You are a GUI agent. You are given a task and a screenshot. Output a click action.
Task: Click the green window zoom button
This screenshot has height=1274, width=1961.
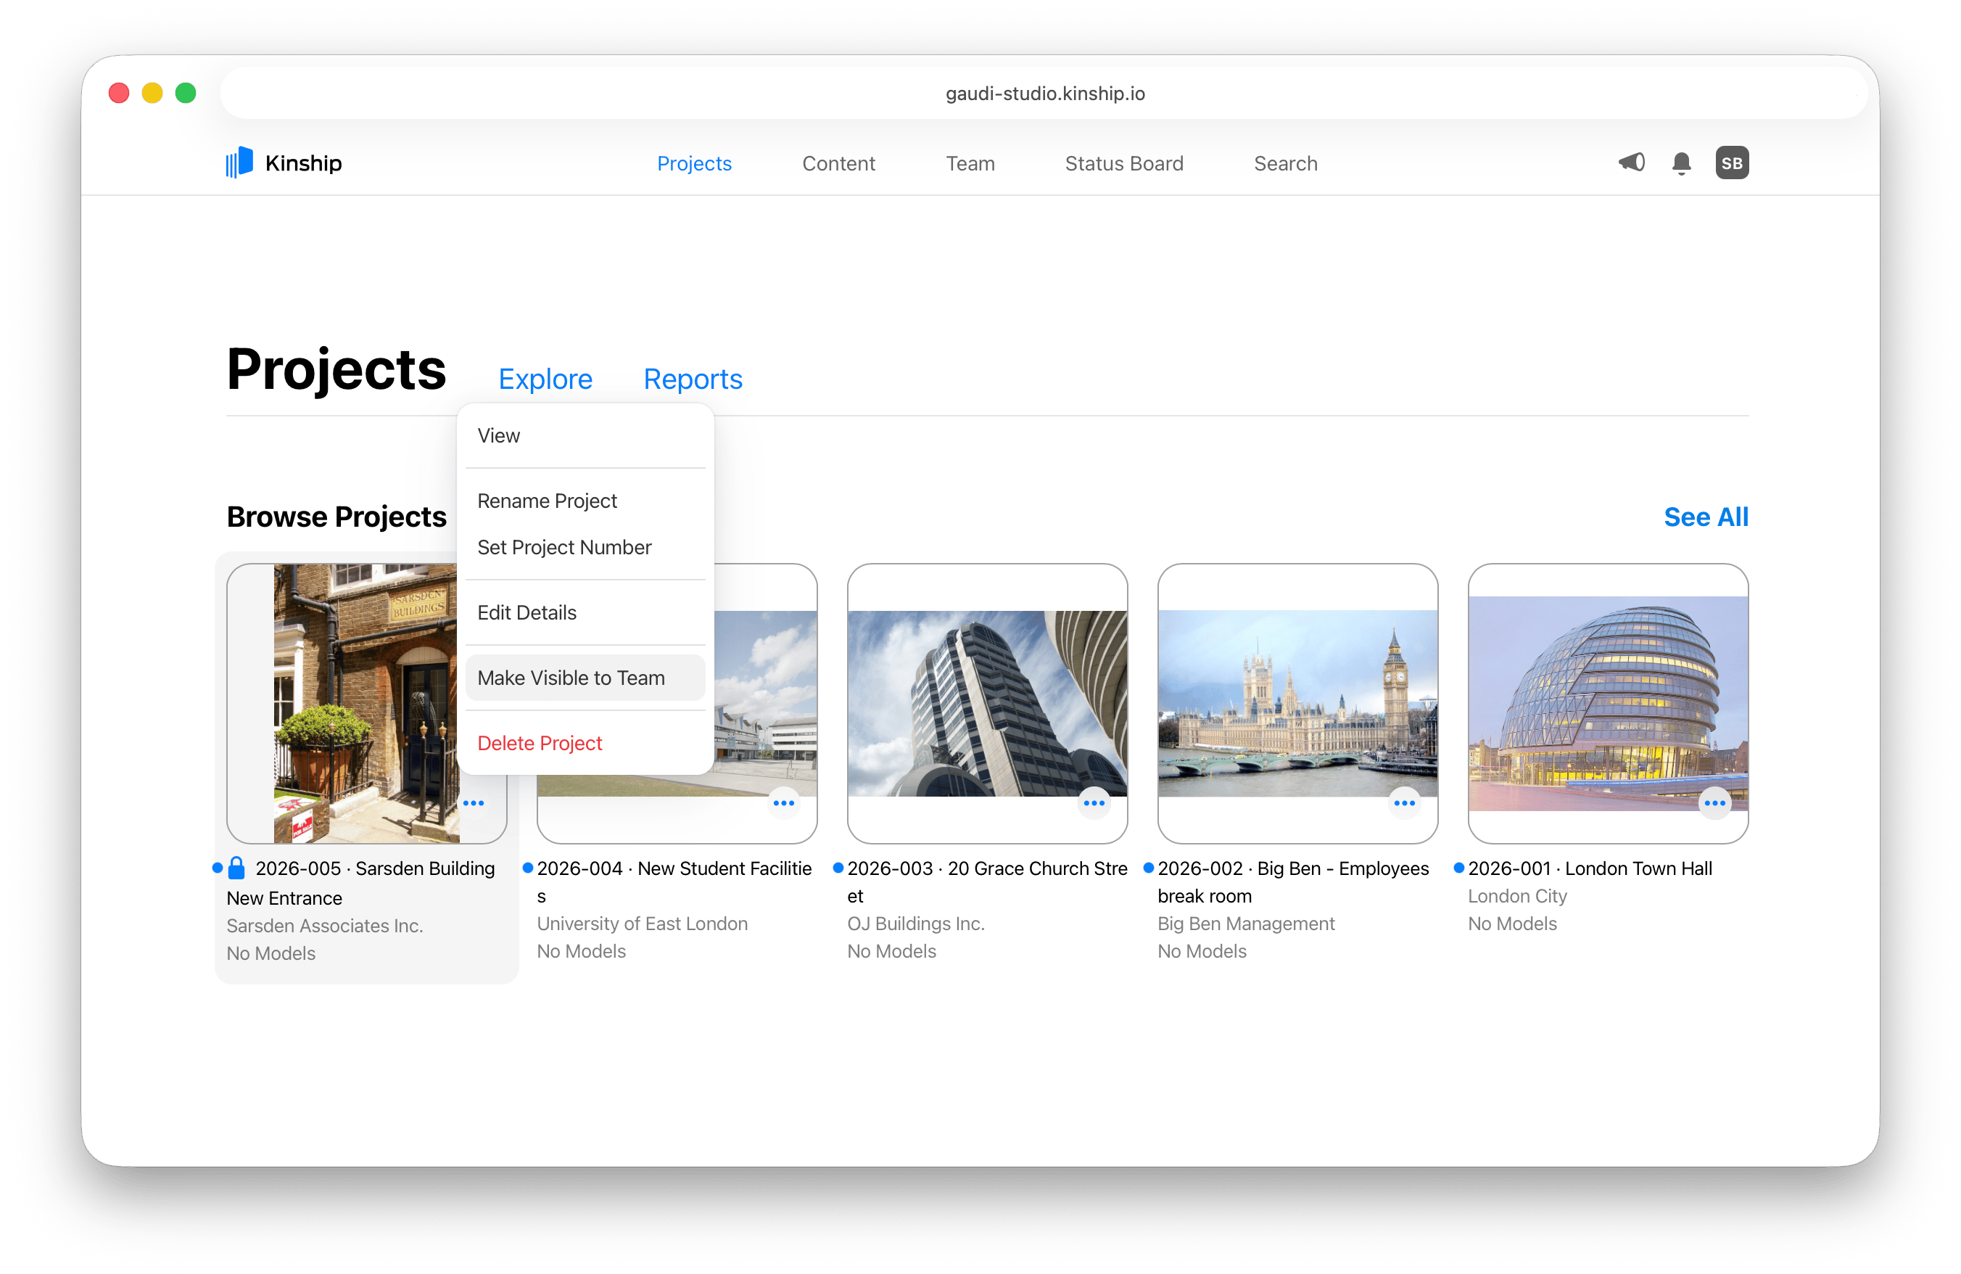coord(186,93)
